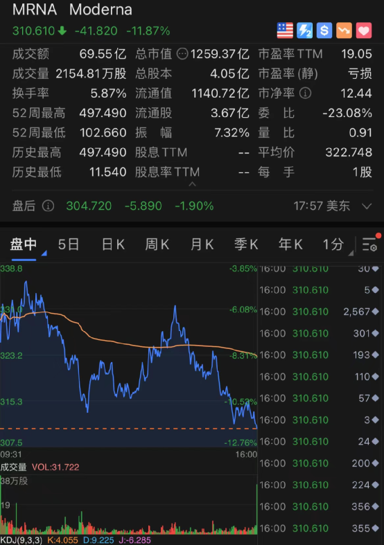Viewport: 384px width, 545px height.
Task: Tap the after-hours price 304.720
Action: point(89,206)
